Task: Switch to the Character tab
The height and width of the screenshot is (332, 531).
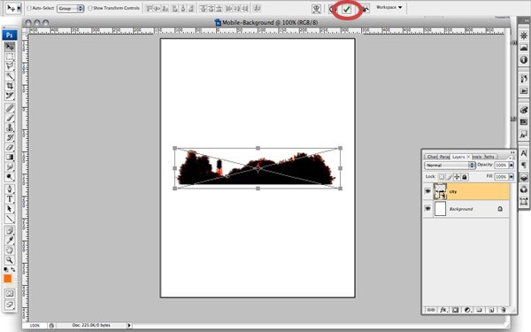Action: [432, 157]
